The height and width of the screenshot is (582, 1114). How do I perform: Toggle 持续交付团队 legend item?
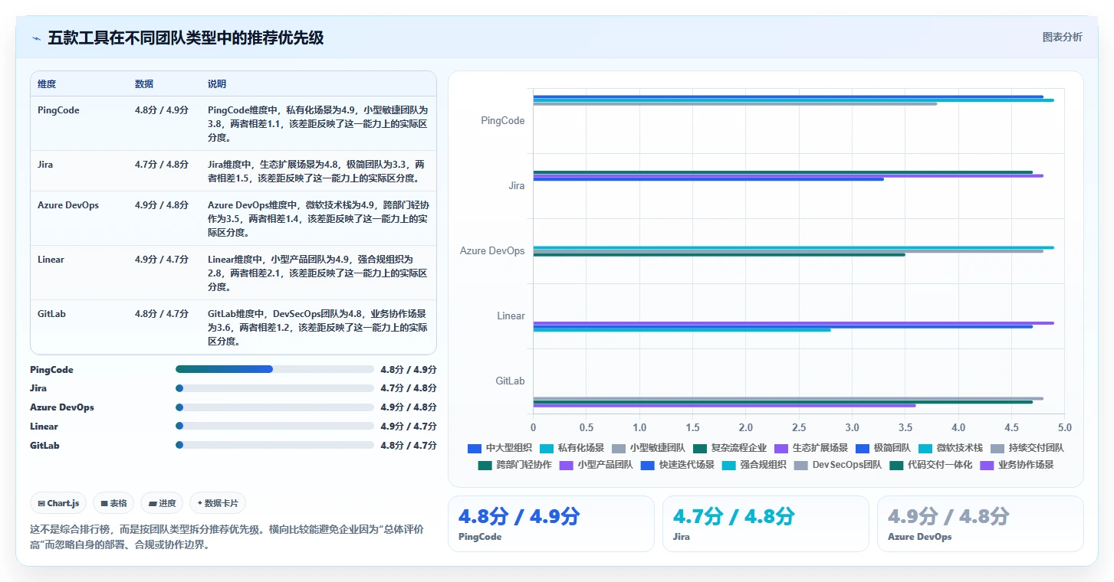1027,448
